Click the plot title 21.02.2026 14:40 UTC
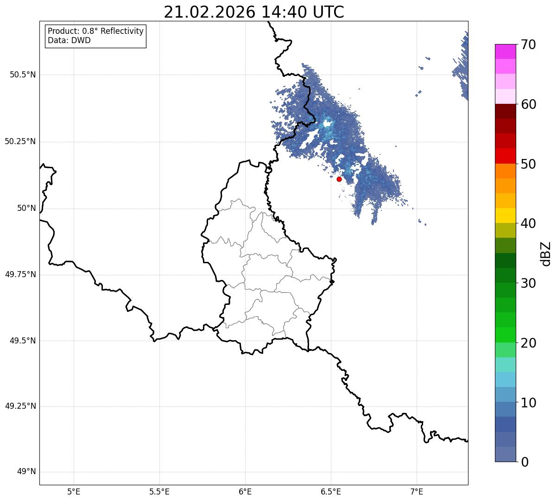This screenshot has width=557, height=501. click(254, 12)
